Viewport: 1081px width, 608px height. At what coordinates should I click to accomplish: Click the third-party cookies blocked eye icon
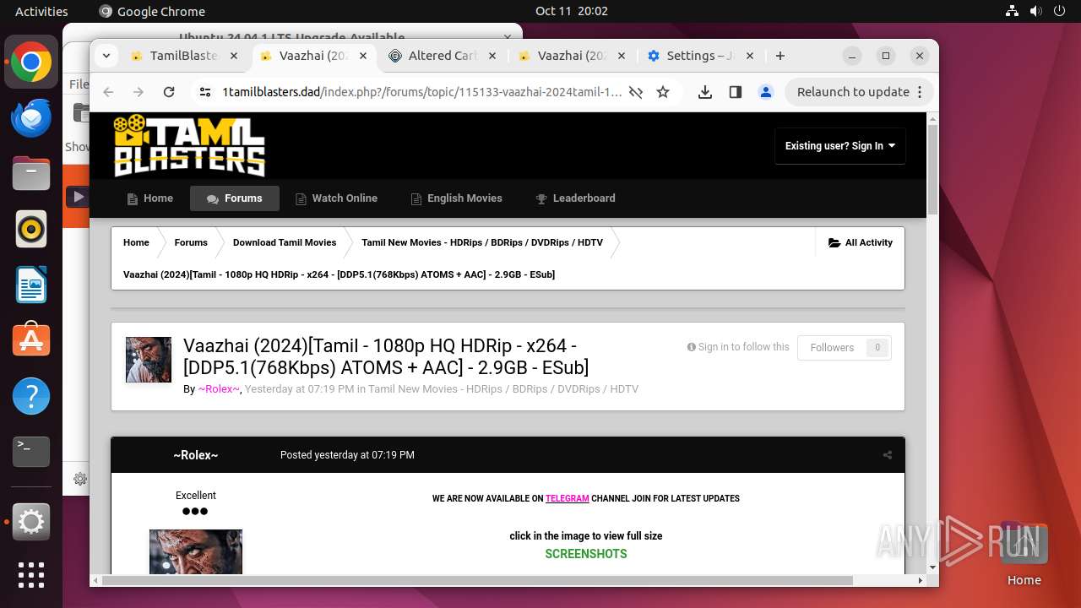tap(637, 92)
